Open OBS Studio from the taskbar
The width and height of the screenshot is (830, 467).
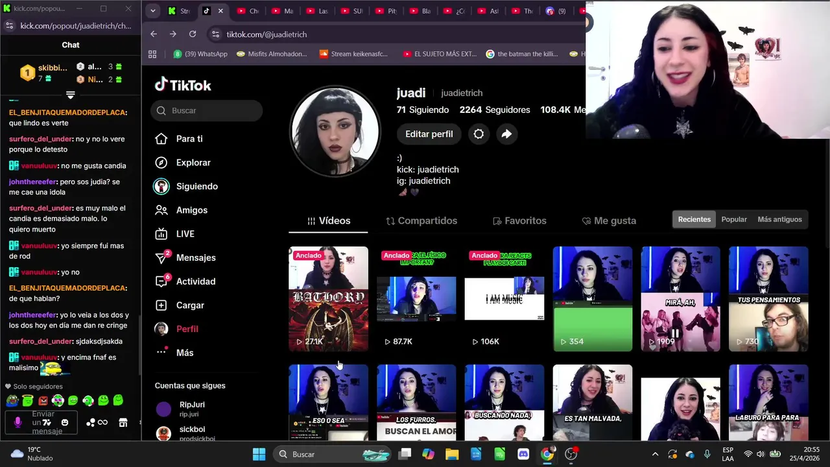pyautogui.click(x=571, y=454)
